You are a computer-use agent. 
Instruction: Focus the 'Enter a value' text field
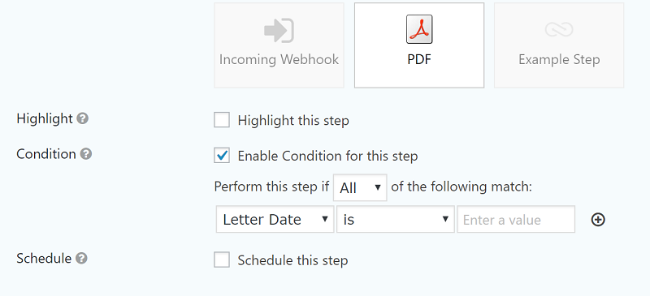coord(516,219)
